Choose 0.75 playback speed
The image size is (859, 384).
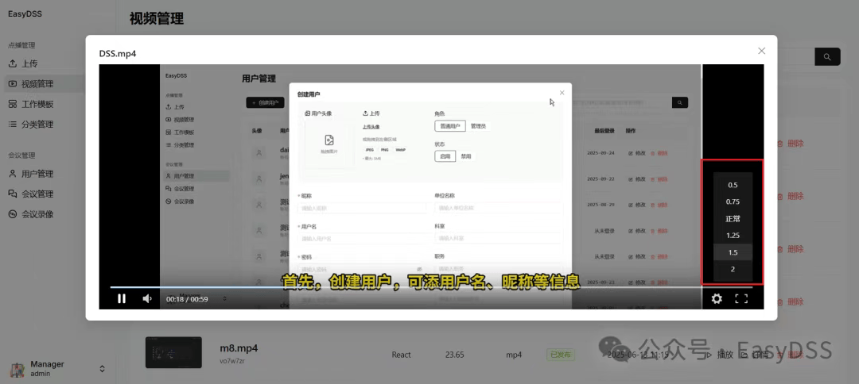[x=733, y=202]
